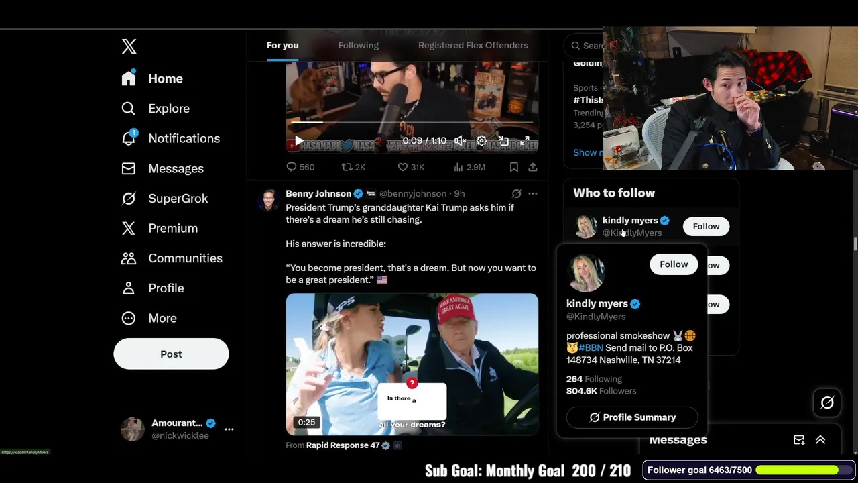Screen dimensions: 858x483
Task: Reply to the post with 560 comments
Action: coord(300,167)
